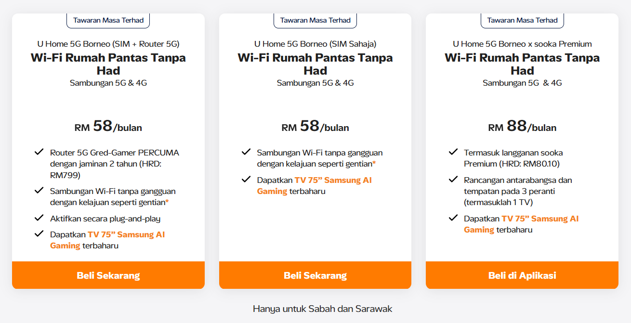Click Tawaran Masa Terhad badge on SIM + Router card
This screenshot has height=323, width=631.
[x=108, y=20]
